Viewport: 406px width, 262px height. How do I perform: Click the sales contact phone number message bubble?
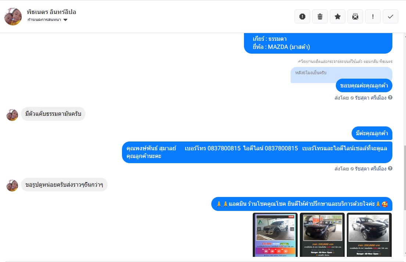pos(257,152)
